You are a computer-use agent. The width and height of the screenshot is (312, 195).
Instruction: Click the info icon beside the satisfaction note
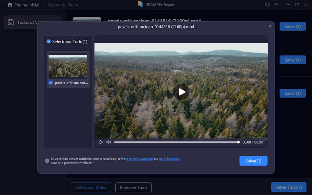pos(47,161)
